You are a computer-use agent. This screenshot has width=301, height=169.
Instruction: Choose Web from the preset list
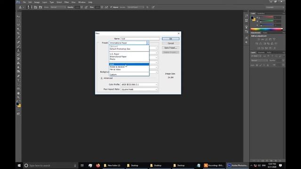tap(129, 64)
